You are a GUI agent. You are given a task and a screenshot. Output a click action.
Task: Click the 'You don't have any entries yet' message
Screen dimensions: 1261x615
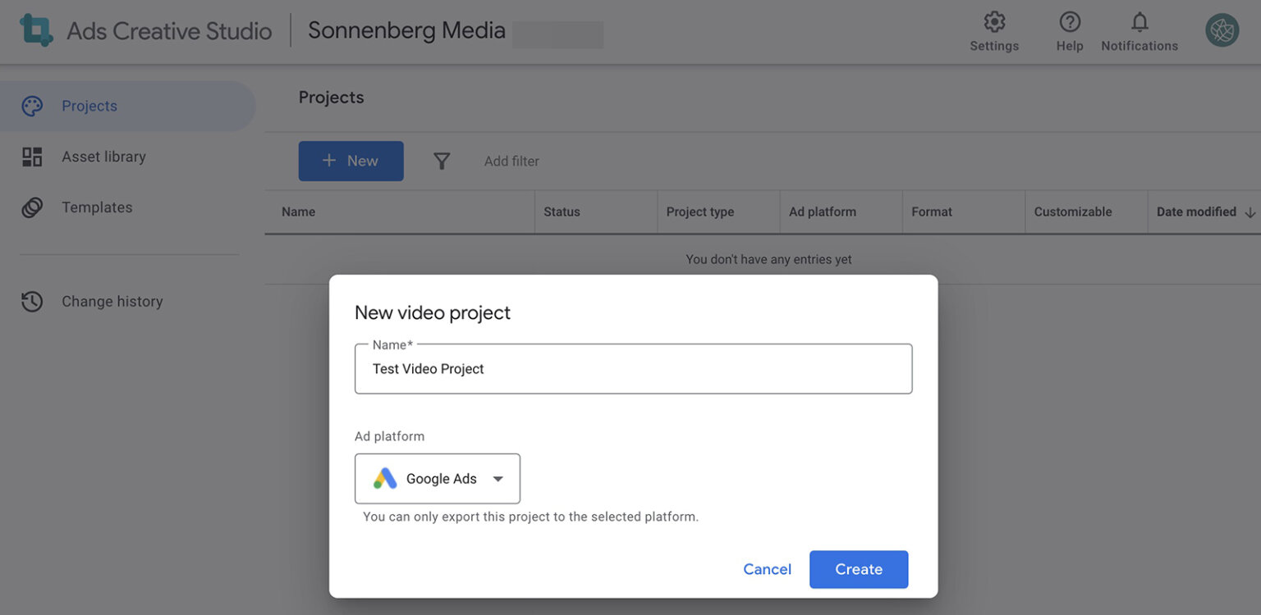click(x=768, y=259)
